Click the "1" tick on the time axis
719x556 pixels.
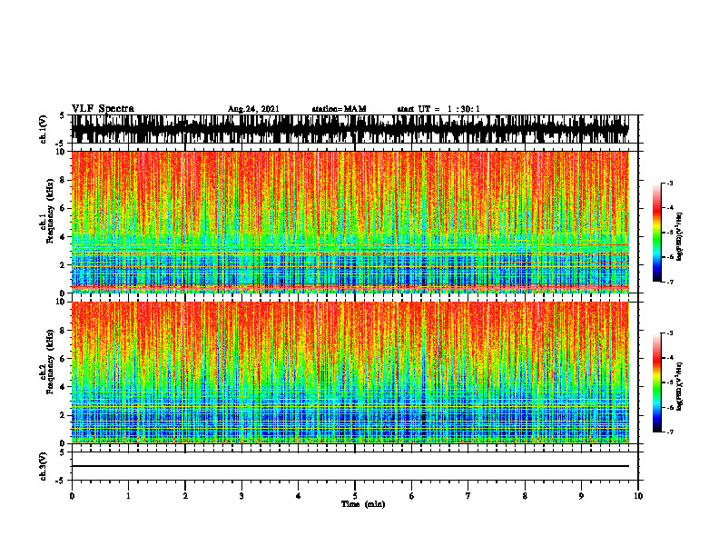pos(128,496)
